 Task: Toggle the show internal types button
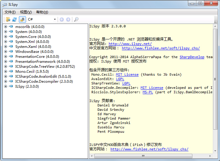click(x=22, y=19)
